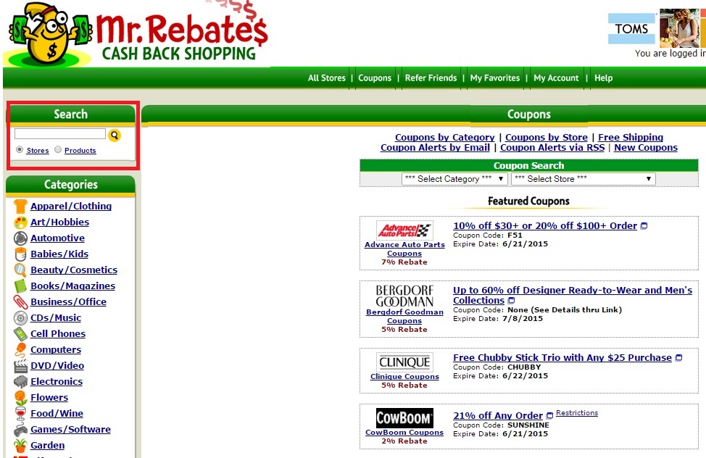Click the Flowers rose icon
The image size is (706, 458).
[20, 398]
